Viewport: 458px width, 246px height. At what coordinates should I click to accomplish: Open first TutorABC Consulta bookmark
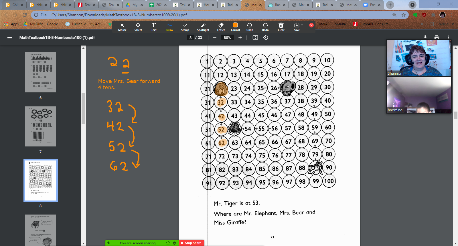[332, 24]
